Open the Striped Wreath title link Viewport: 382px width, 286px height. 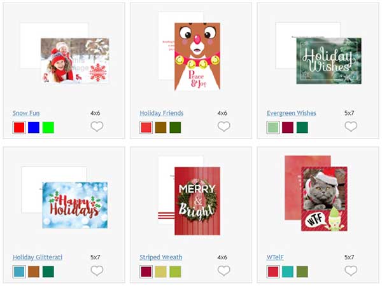click(x=161, y=257)
